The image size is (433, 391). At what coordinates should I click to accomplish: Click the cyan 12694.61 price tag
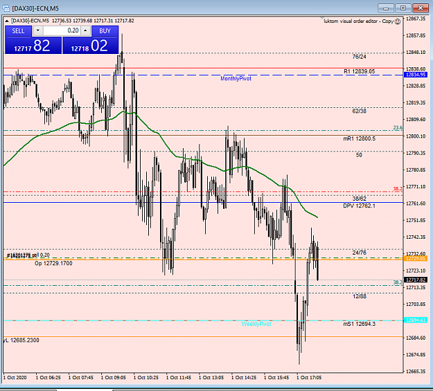tap(416, 320)
